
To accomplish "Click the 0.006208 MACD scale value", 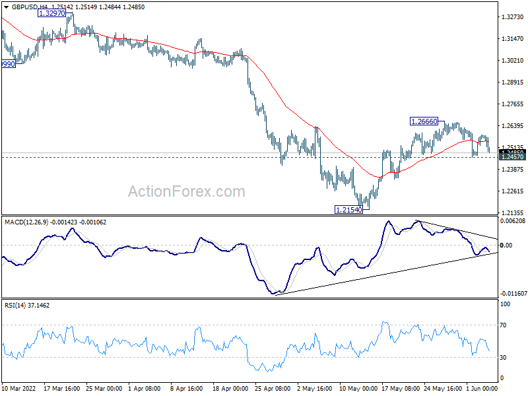I will (513, 221).
